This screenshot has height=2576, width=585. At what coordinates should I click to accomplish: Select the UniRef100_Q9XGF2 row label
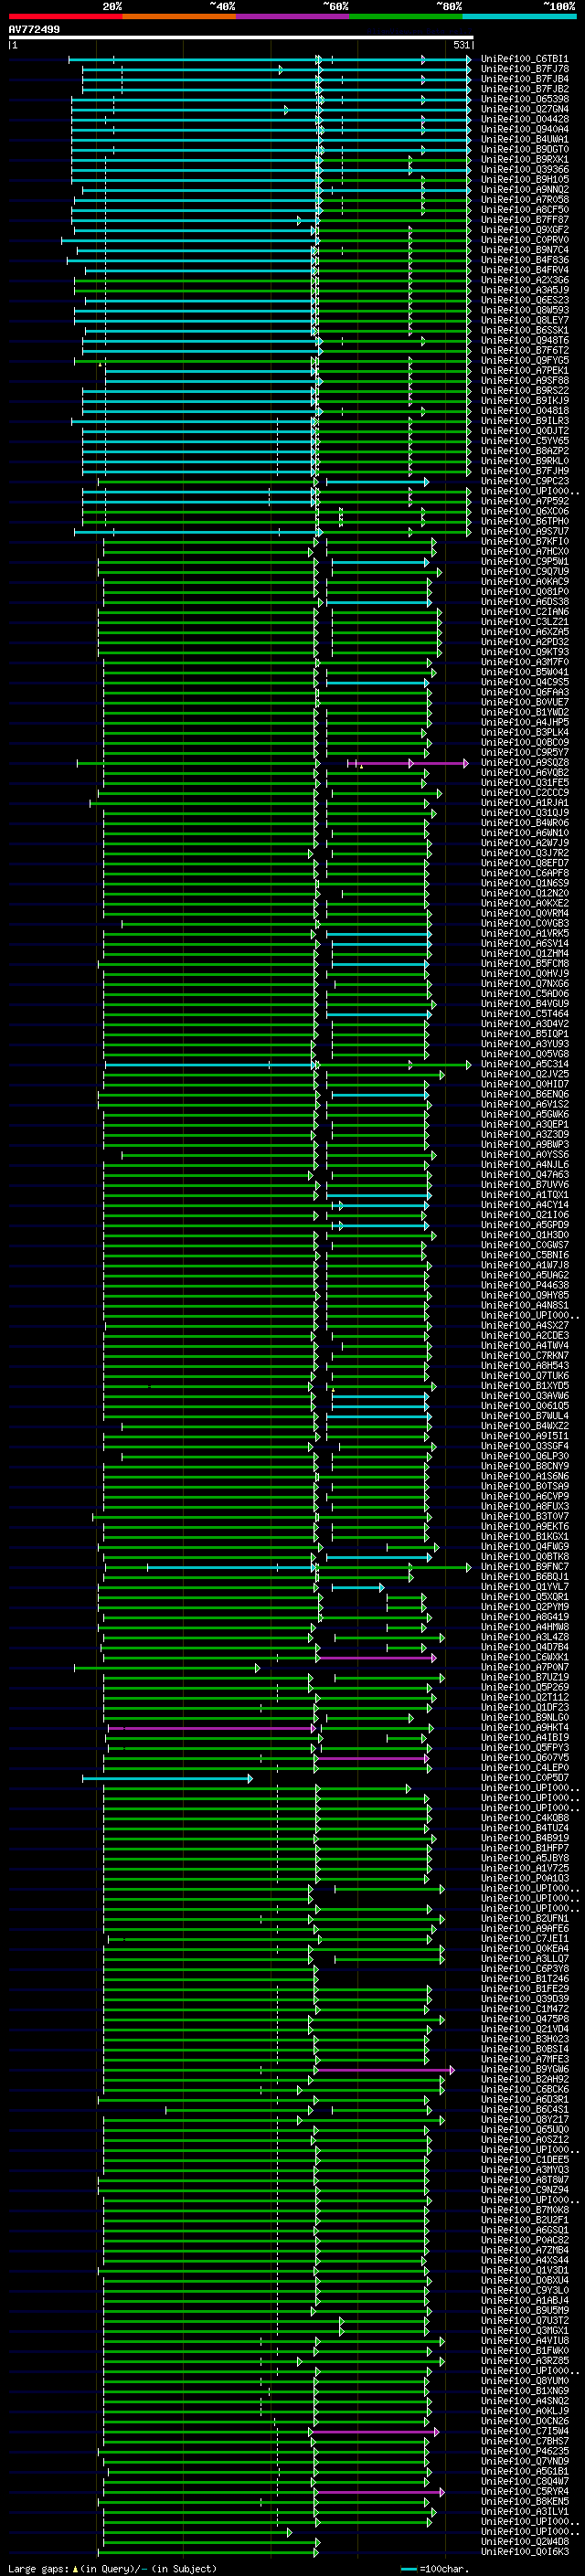[x=525, y=230]
